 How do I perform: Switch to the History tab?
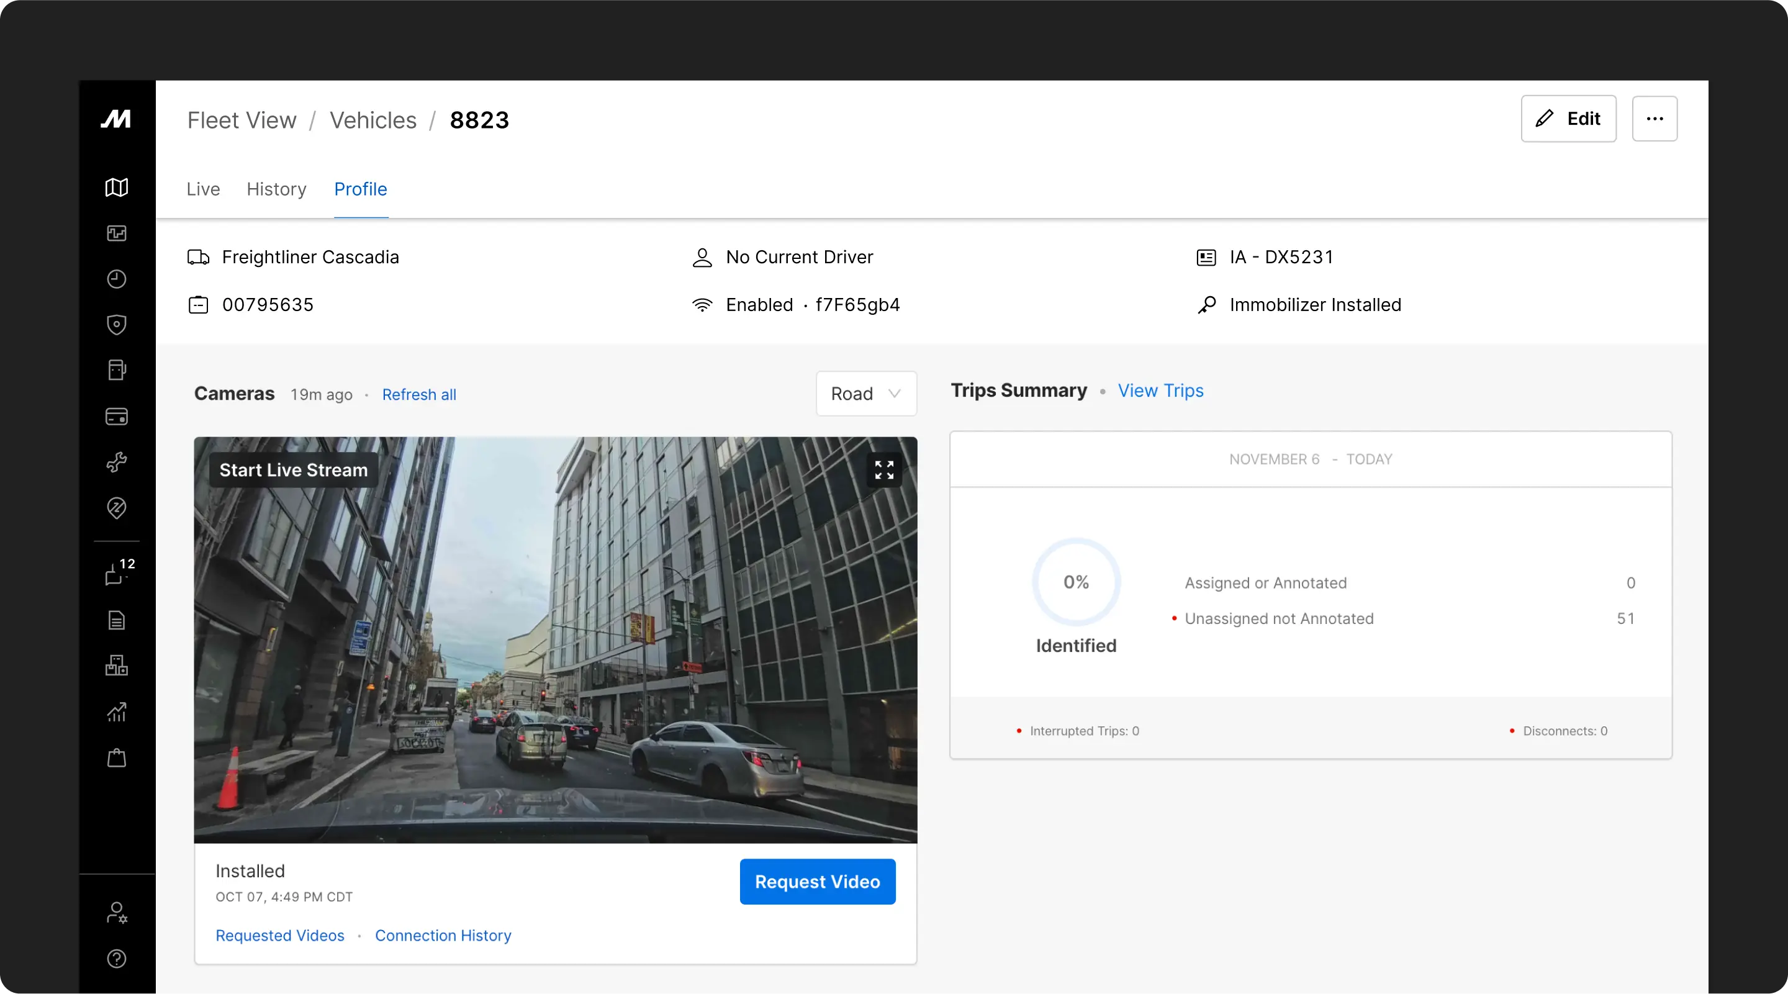[x=276, y=189]
